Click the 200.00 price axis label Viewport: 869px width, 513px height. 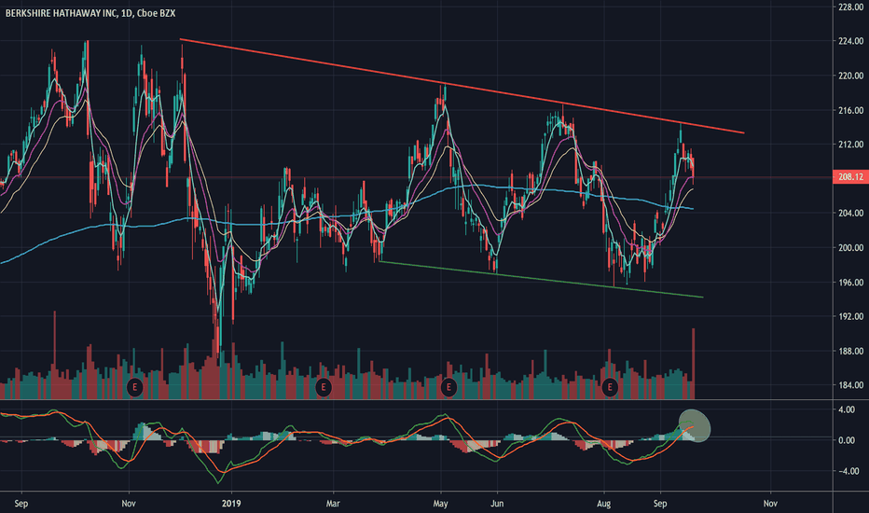(850, 248)
